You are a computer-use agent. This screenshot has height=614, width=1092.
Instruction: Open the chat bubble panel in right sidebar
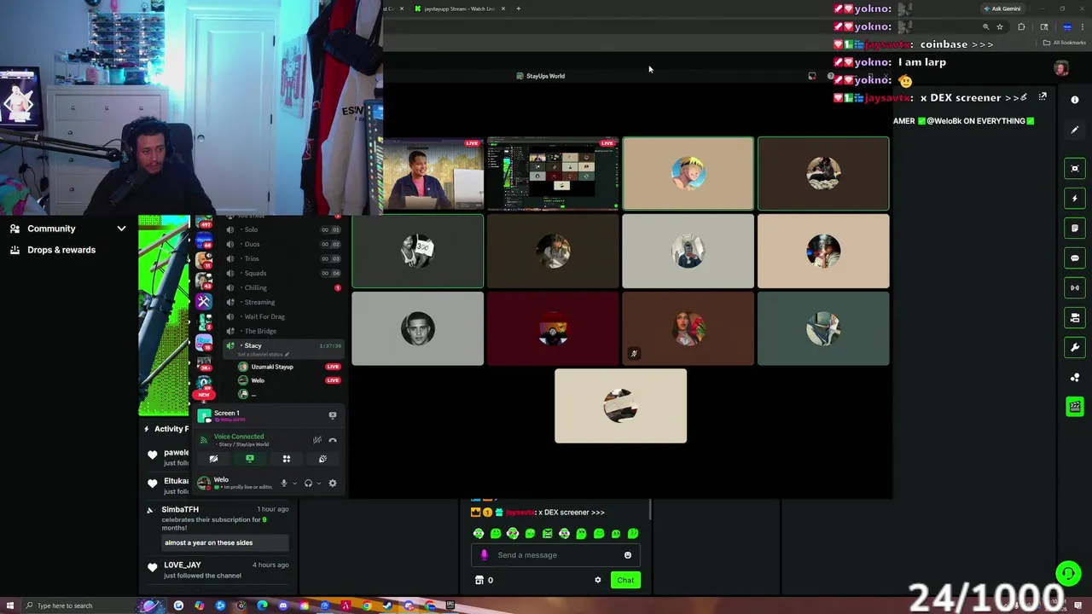click(x=1075, y=258)
